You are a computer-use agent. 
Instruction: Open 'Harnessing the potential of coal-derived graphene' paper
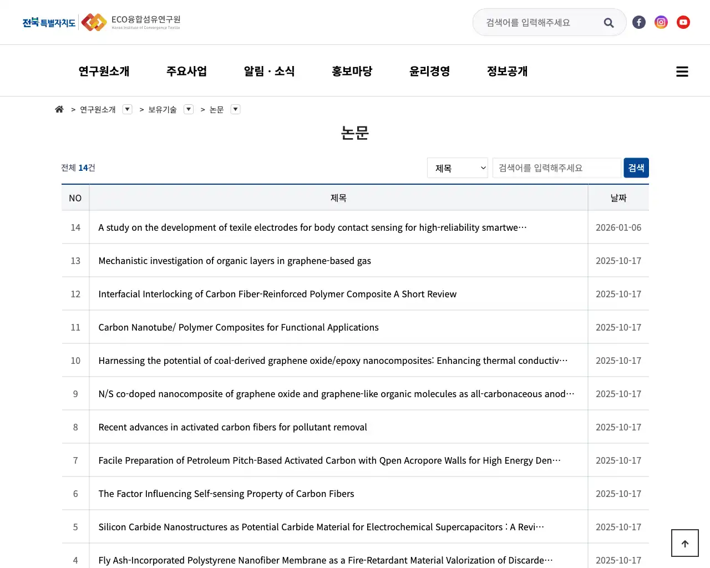pos(333,361)
